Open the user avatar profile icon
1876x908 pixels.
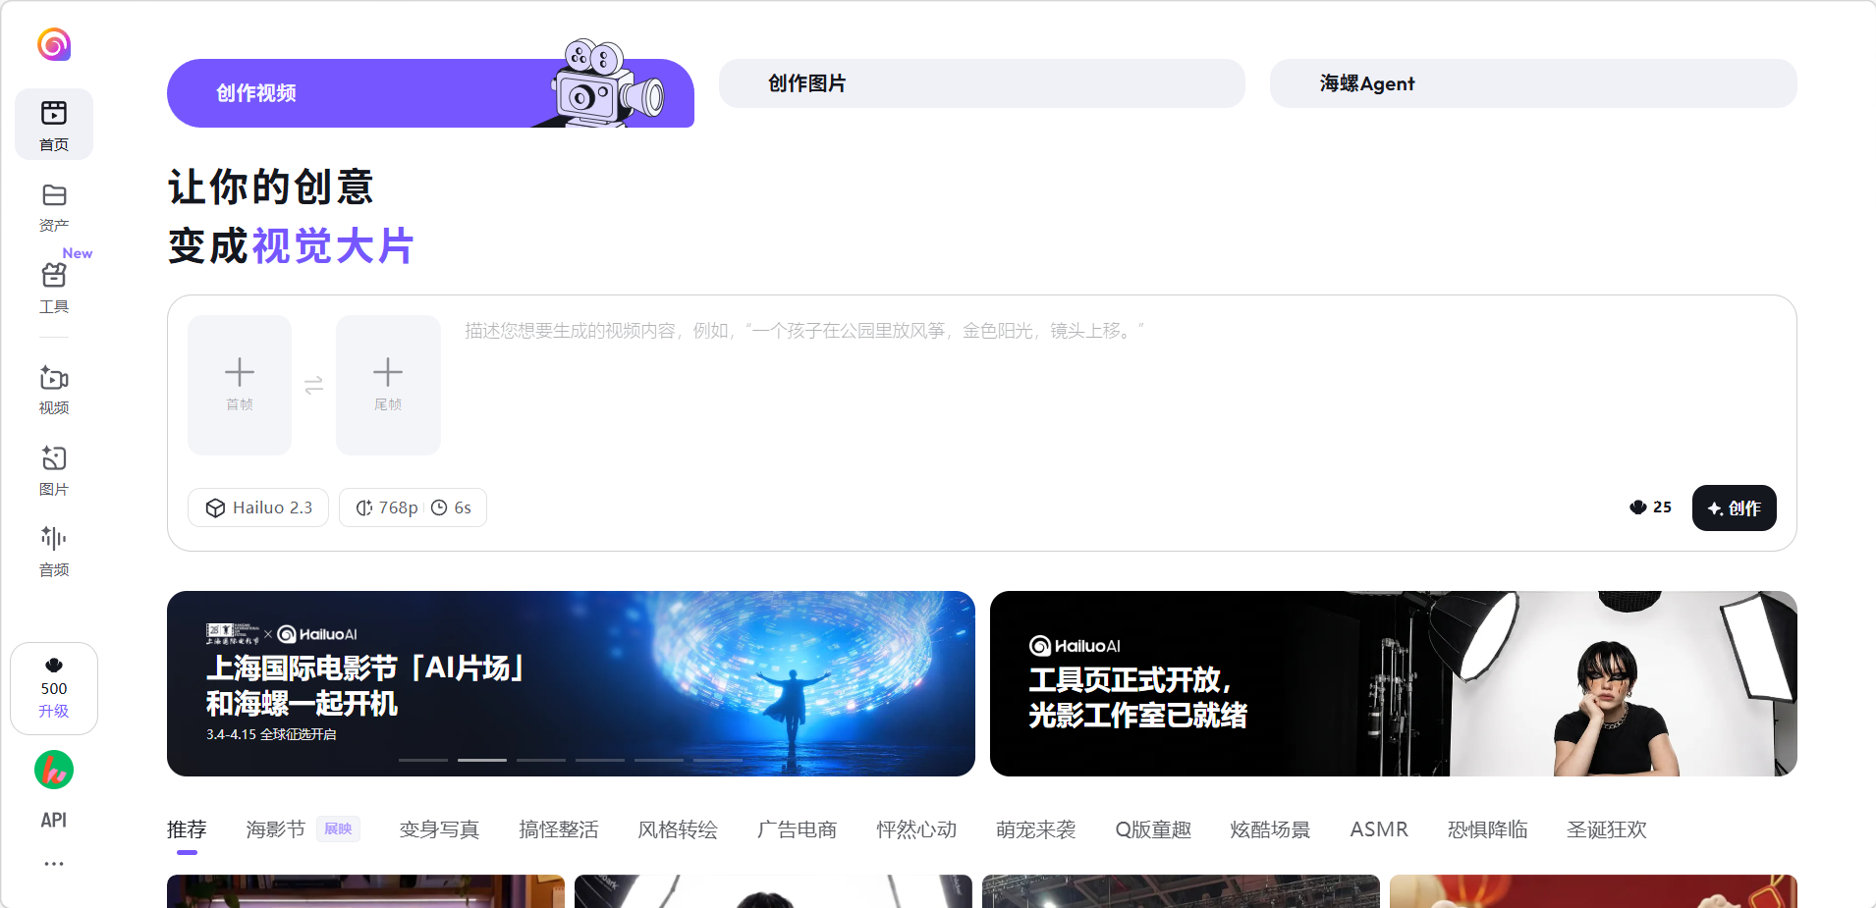pos(54,770)
